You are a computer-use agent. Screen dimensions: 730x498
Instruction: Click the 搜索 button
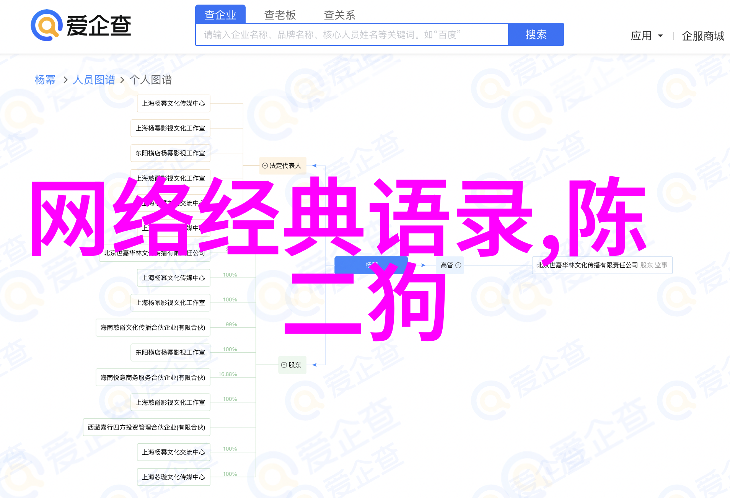click(x=536, y=34)
